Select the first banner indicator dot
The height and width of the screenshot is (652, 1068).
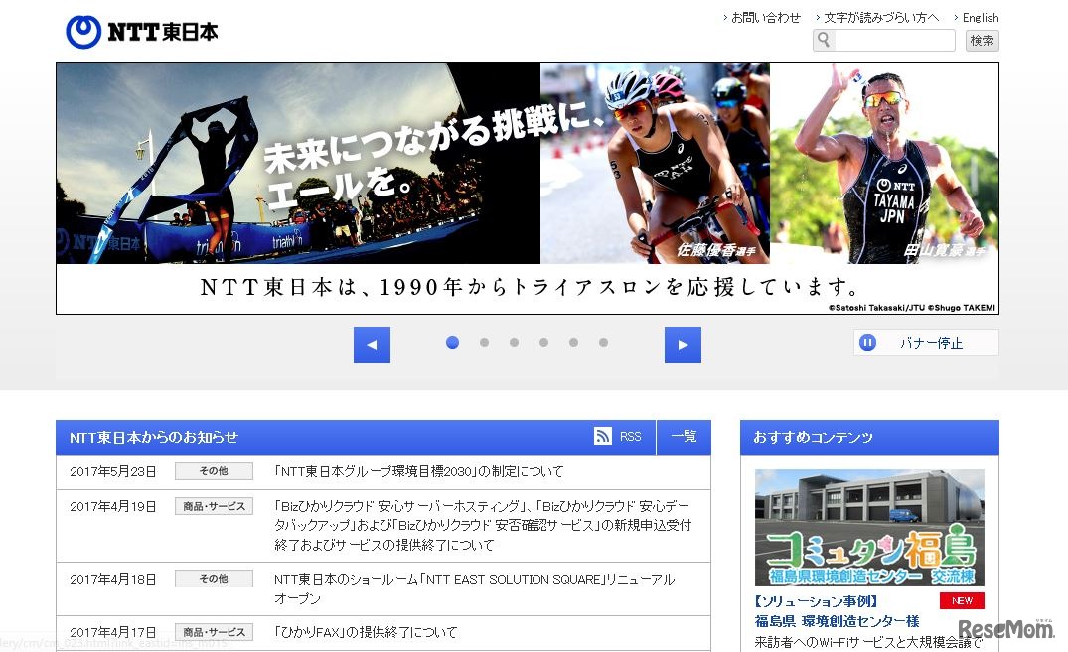pos(452,343)
